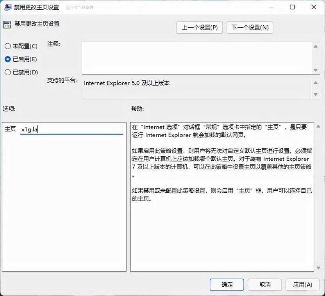Click supported platform scroll down arrow
The image size is (325, 296).
click(x=316, y=94)
